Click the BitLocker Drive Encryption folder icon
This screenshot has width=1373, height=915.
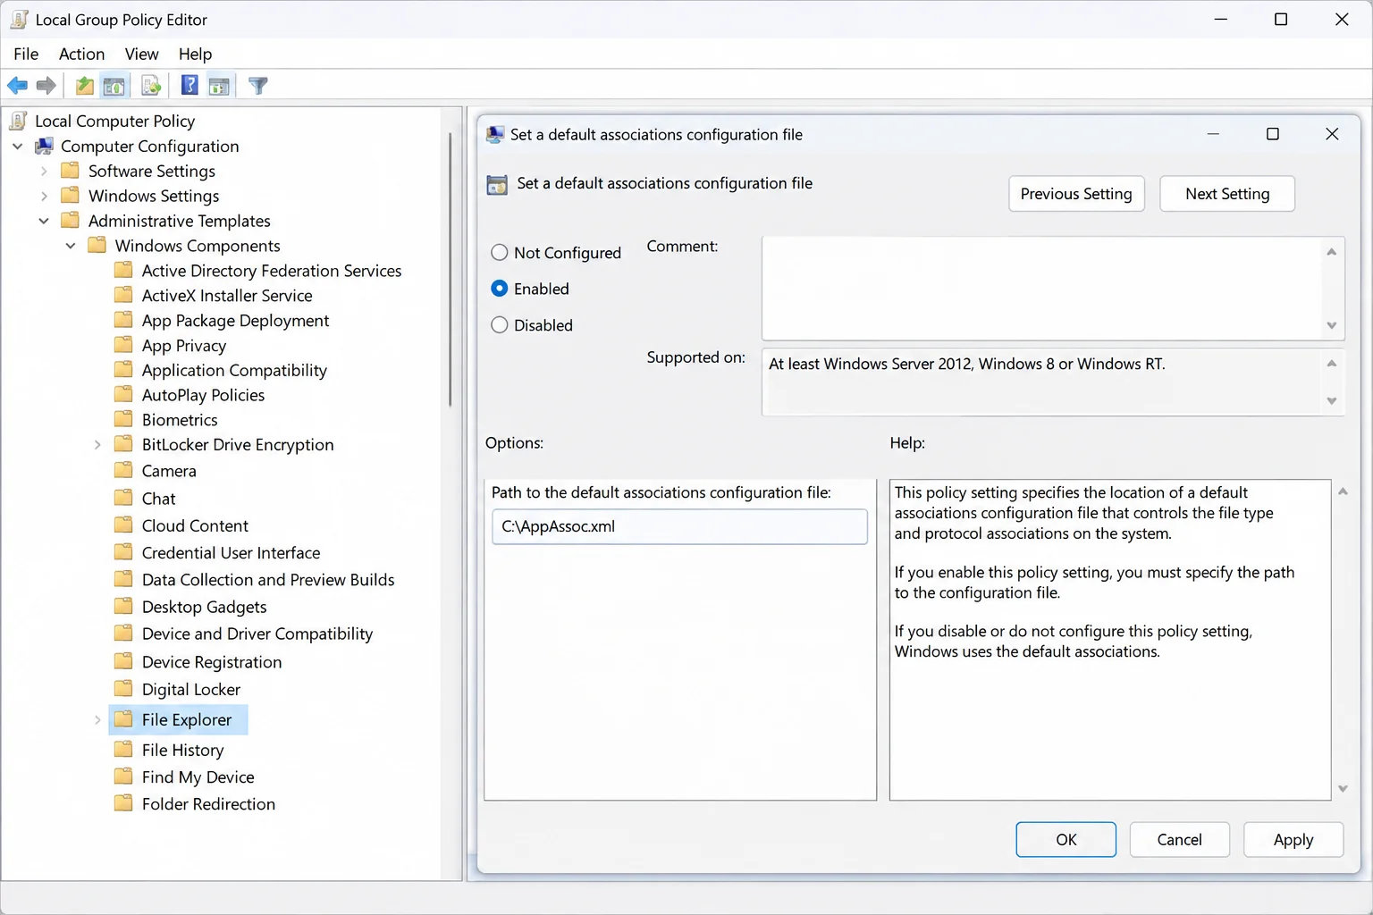pos(123,444)
